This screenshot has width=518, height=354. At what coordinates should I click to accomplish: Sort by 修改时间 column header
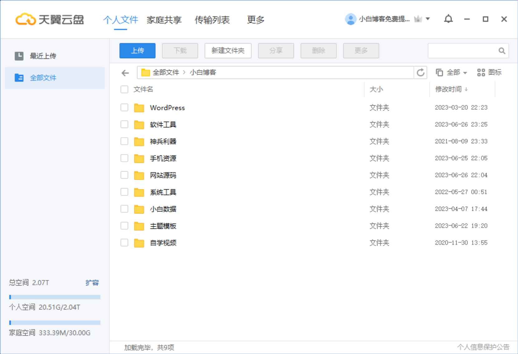pyautogui.click(x=451, y=89)
